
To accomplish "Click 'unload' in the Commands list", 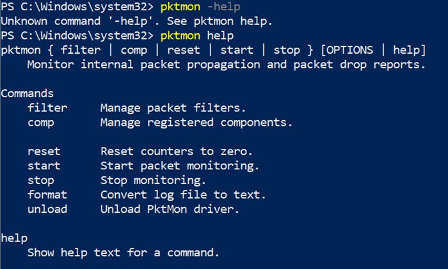I will pyautogui.click(x=47, y=209).
